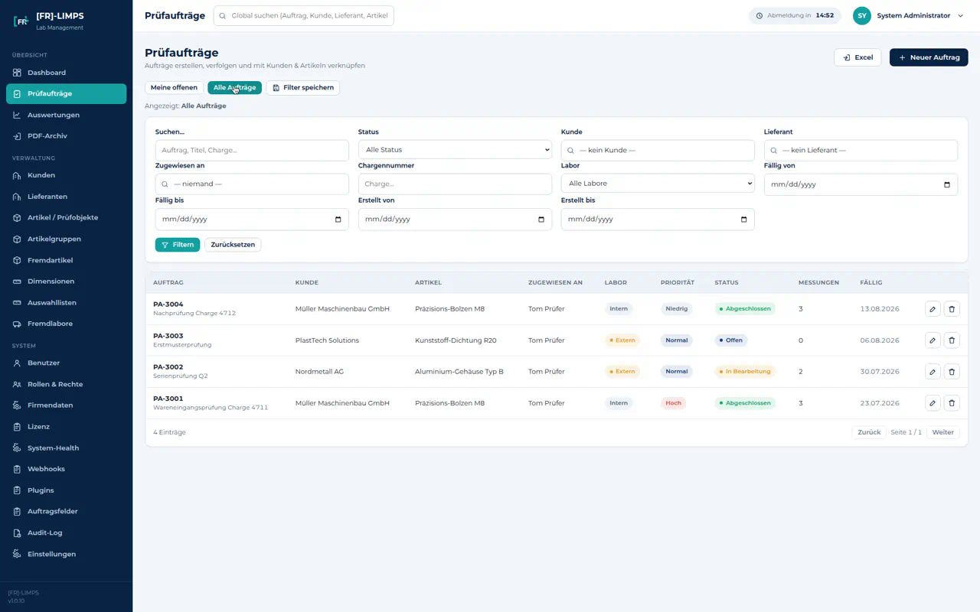This screenshot has height=612, width=980.
Task: Switch to Meine offenen tab
Action: click(174, 88)
